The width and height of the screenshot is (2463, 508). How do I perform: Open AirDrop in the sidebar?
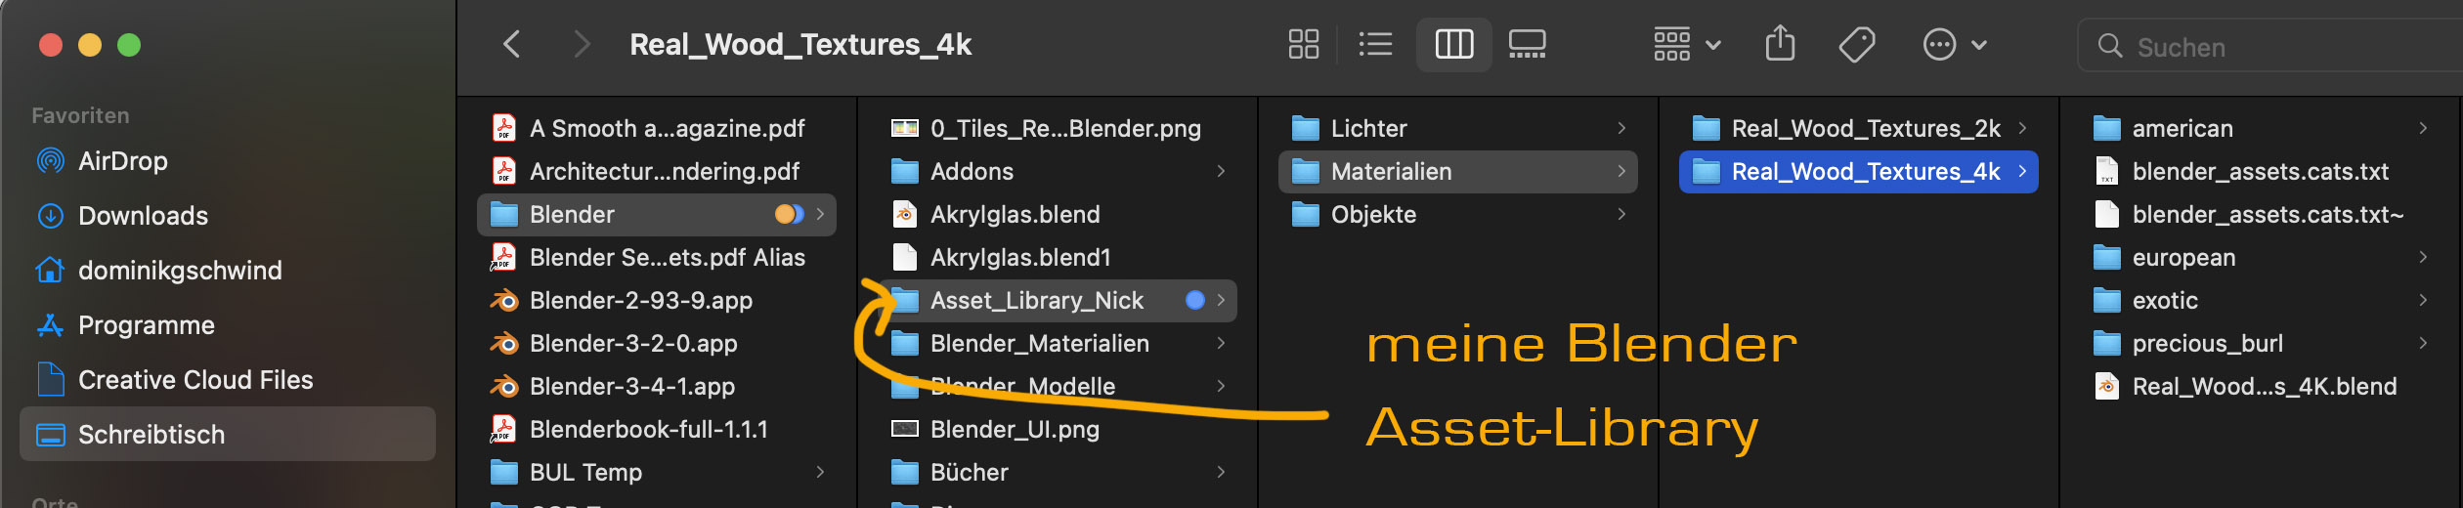[122, 161]
